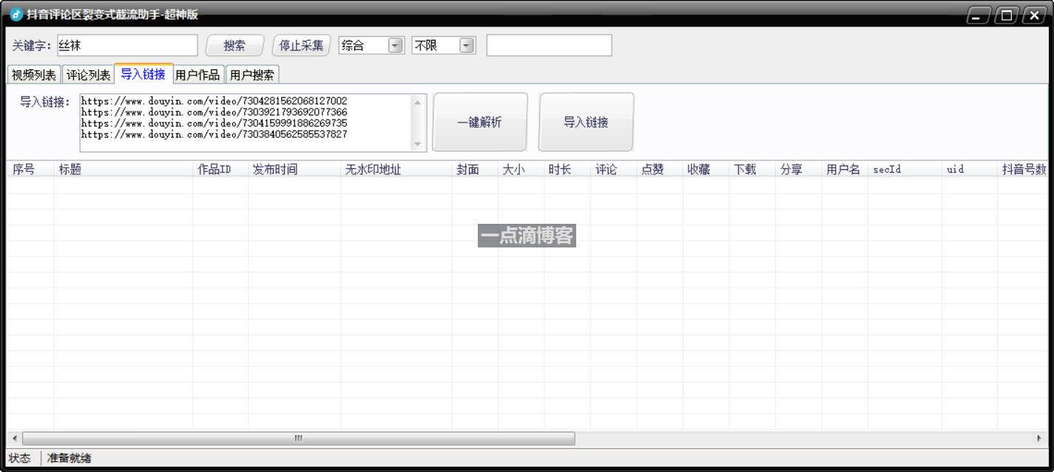Open the 用户搜索 tab
Screen dimensions: 1054x472
[x=252, y=75]
